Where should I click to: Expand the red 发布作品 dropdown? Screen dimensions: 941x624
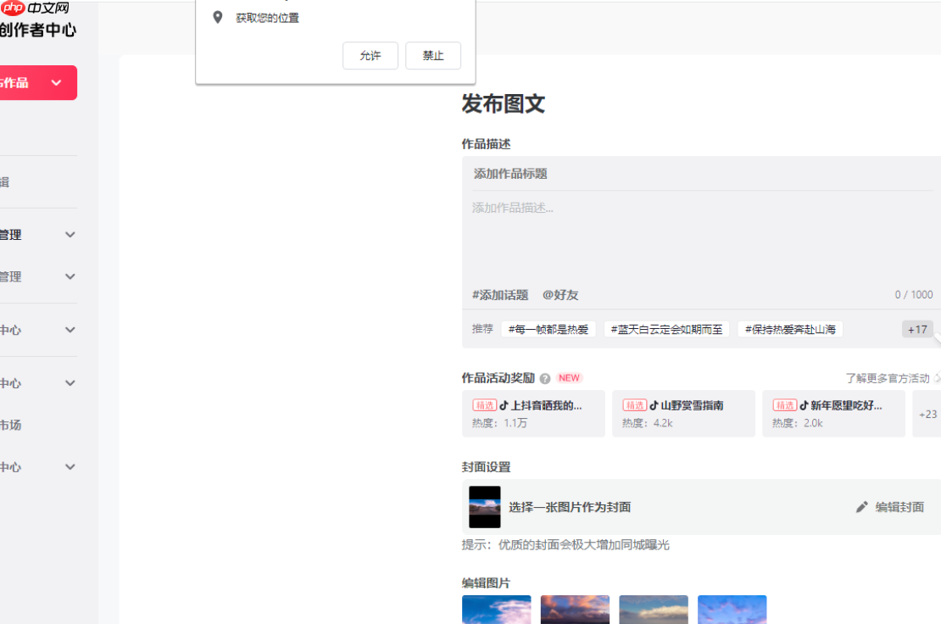[36, 82]
